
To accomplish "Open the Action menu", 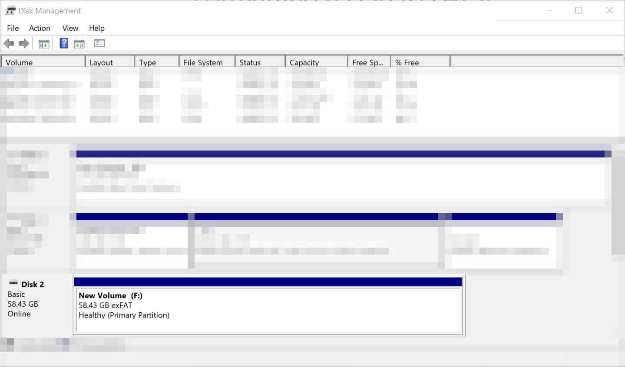I will (40, 28).
